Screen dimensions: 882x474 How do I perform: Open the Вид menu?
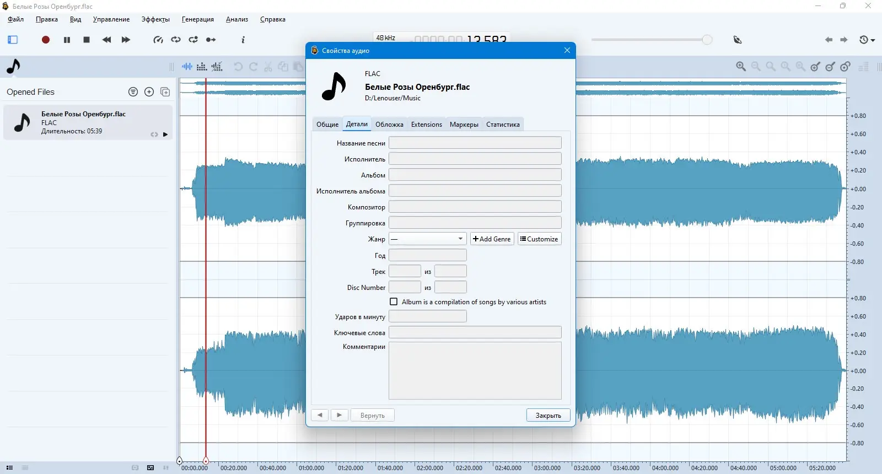pyautogui.click(x=76, y=19)
